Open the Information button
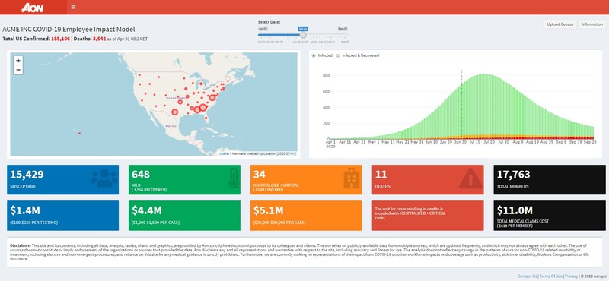The height and width of the screenshot is (281, 609). (592, 24)
